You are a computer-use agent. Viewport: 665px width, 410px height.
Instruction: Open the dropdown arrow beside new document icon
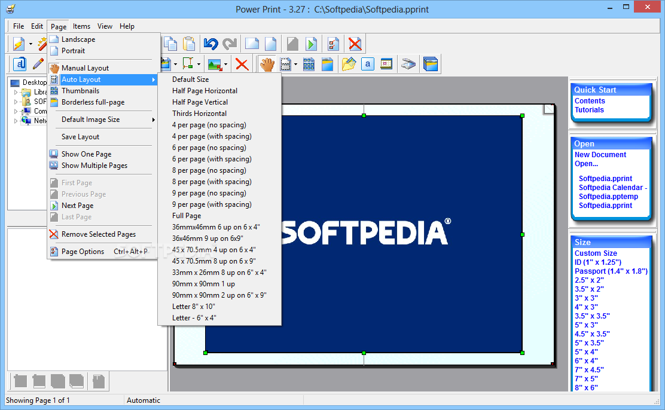click(x=30, y=44)
